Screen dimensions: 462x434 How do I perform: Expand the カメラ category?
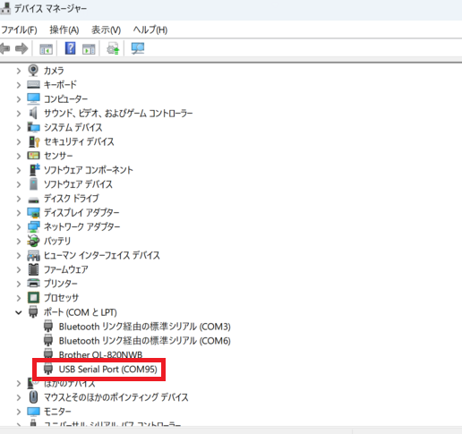tap(19, 71)
